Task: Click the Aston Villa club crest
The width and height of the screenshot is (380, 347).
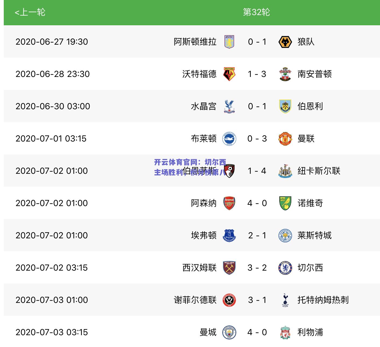Action: tap(229, 42)
